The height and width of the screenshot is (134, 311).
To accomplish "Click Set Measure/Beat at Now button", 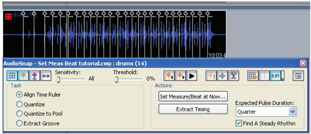I will [193, 96].
